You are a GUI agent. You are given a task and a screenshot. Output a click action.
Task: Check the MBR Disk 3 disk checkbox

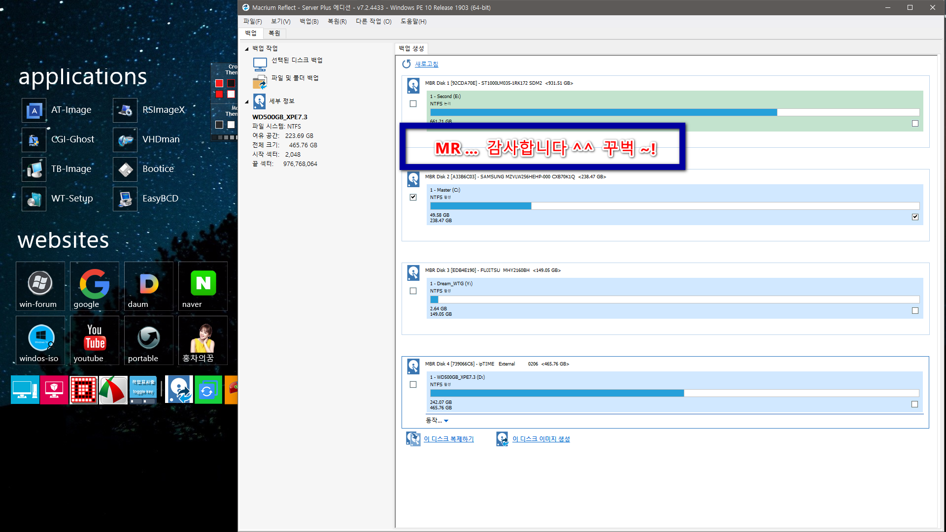(x=413, y=291)
